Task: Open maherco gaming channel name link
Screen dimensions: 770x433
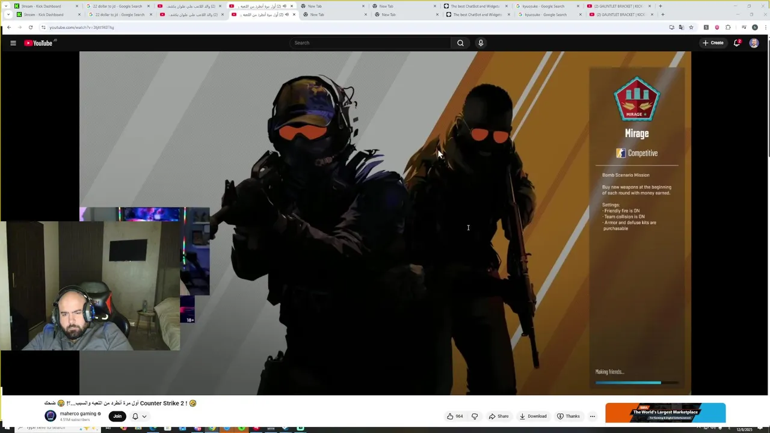Action: (x=78, y=414)
